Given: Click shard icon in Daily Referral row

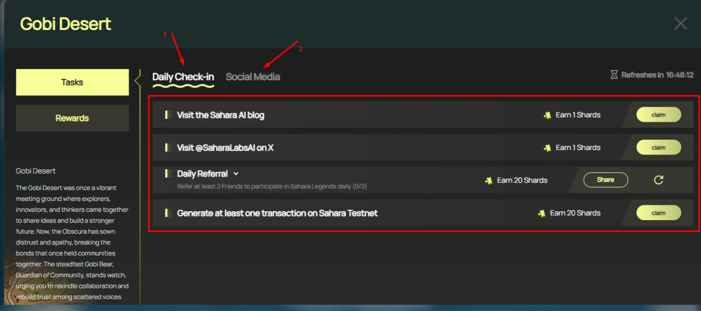Looking at the screenshot, I should pos(489,180).
